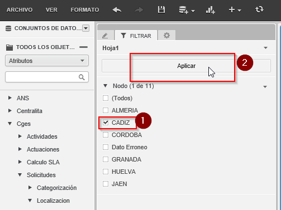Open the gear properties tab
This screenshot has width=281, height=210.
click(166, 35)
